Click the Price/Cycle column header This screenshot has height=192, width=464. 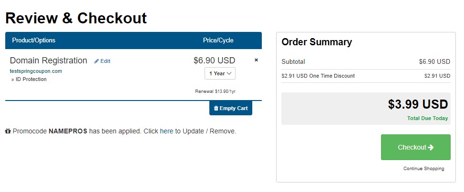[218, 40]
